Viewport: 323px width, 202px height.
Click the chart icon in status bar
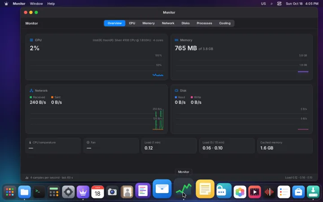pyautogui.click(x=27, y=177)
